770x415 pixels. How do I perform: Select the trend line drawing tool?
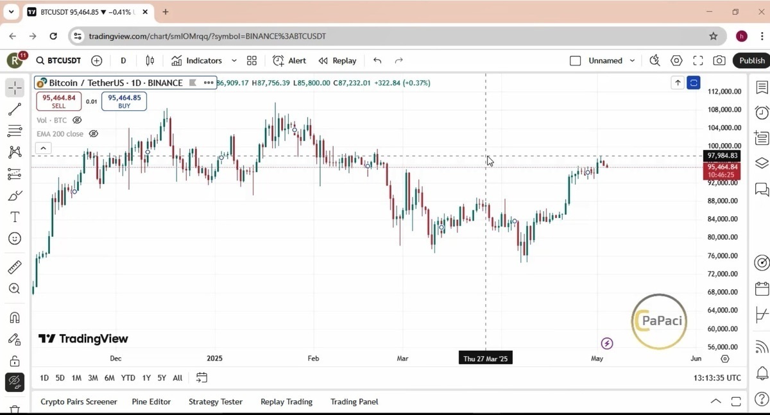click(15, 110)
